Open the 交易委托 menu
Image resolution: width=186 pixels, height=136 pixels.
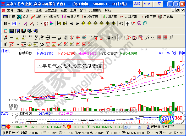tap(95, 10)
